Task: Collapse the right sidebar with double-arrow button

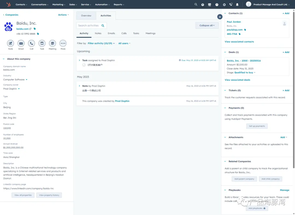Action: (220, 17)
